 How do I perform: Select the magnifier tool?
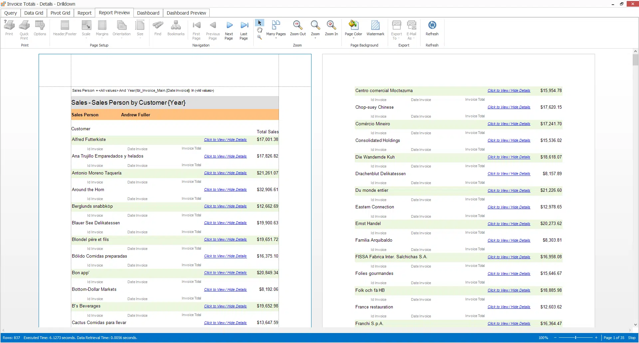click(260, 37)
